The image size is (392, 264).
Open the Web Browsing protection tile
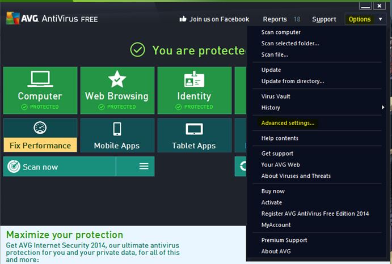point(117,91)
